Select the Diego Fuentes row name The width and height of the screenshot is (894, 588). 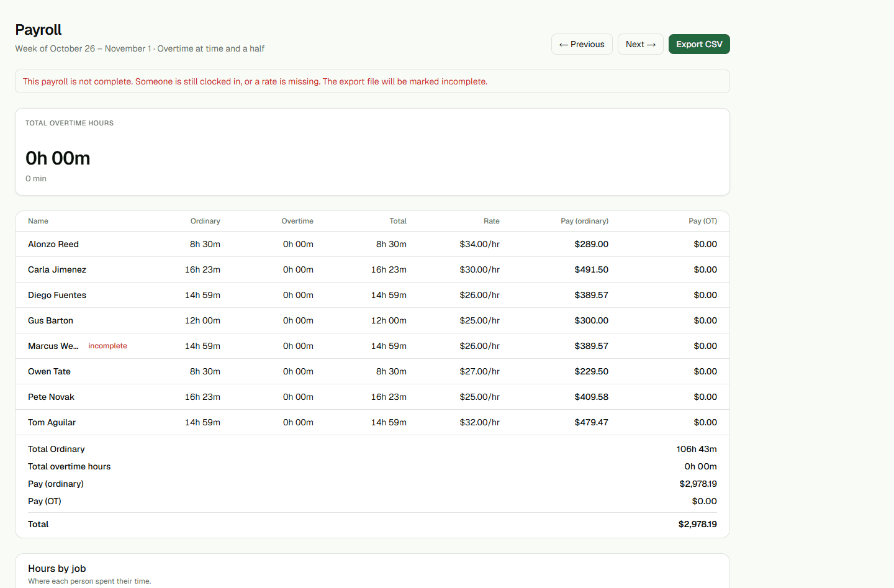pyautogui.click(x=57, y=295)
